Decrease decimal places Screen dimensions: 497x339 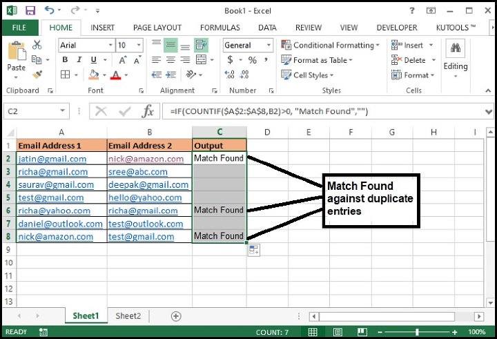pos(244,75)
